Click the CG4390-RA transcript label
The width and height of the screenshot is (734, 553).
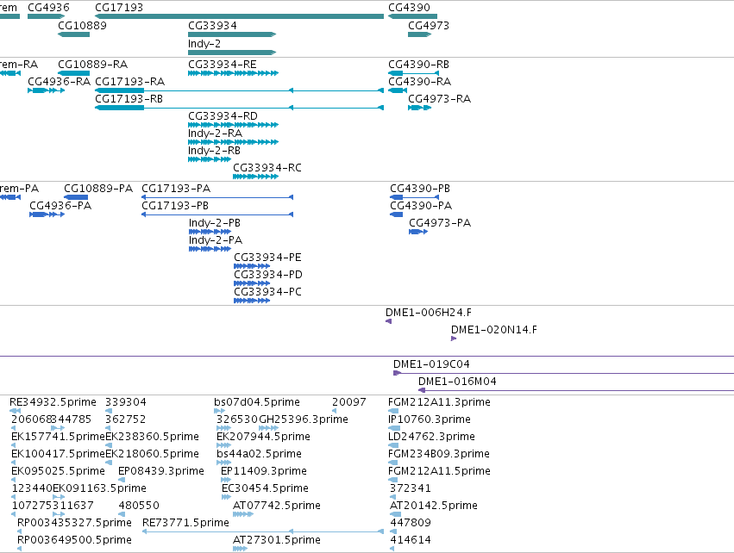[420, 81]
